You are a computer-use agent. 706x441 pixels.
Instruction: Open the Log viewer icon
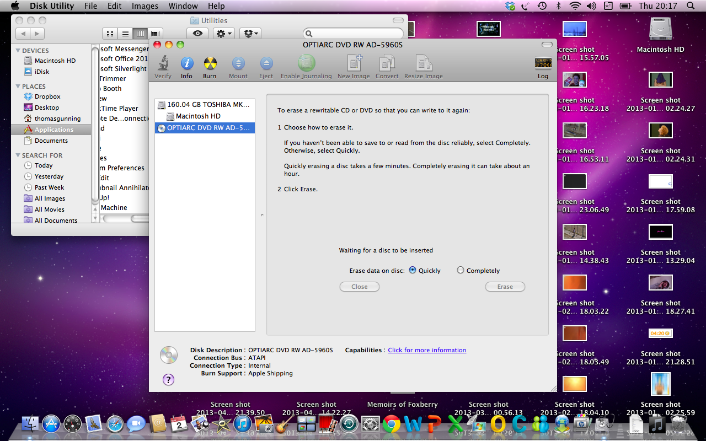point(543,63)
